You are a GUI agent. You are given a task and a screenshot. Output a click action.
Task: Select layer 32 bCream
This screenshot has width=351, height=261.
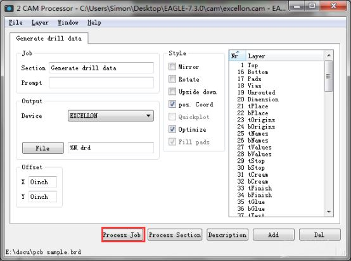pos(277,181)
